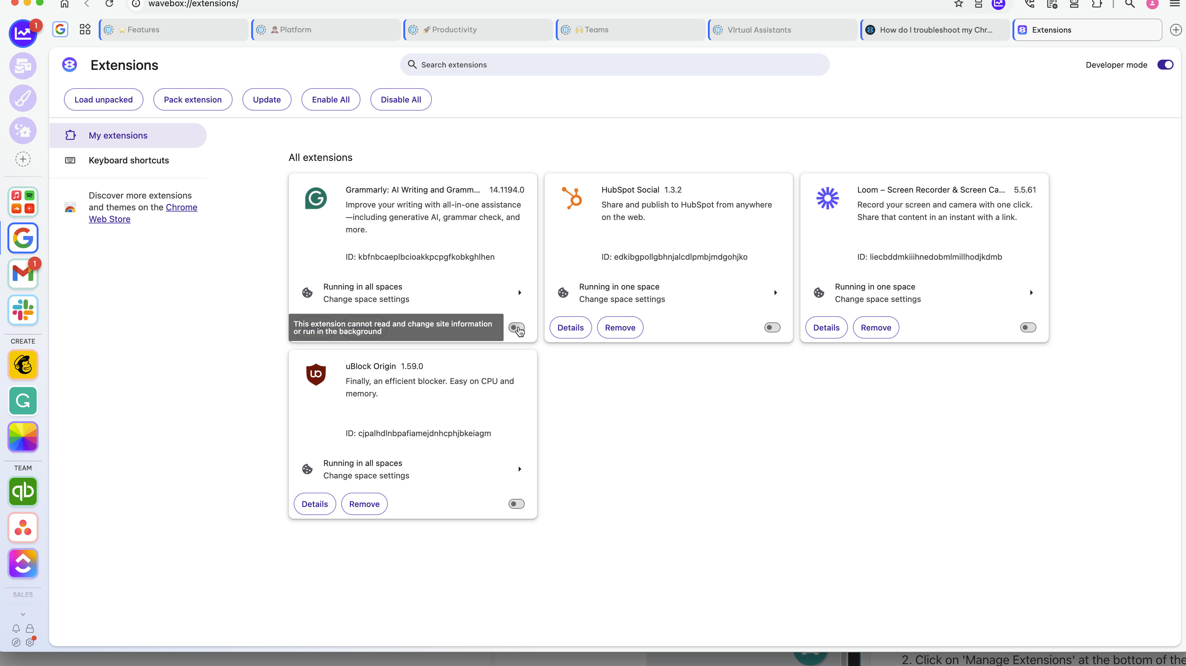Switch to the Platform tab
This screenshot has width=1186, height=666.
pos(326,30)
